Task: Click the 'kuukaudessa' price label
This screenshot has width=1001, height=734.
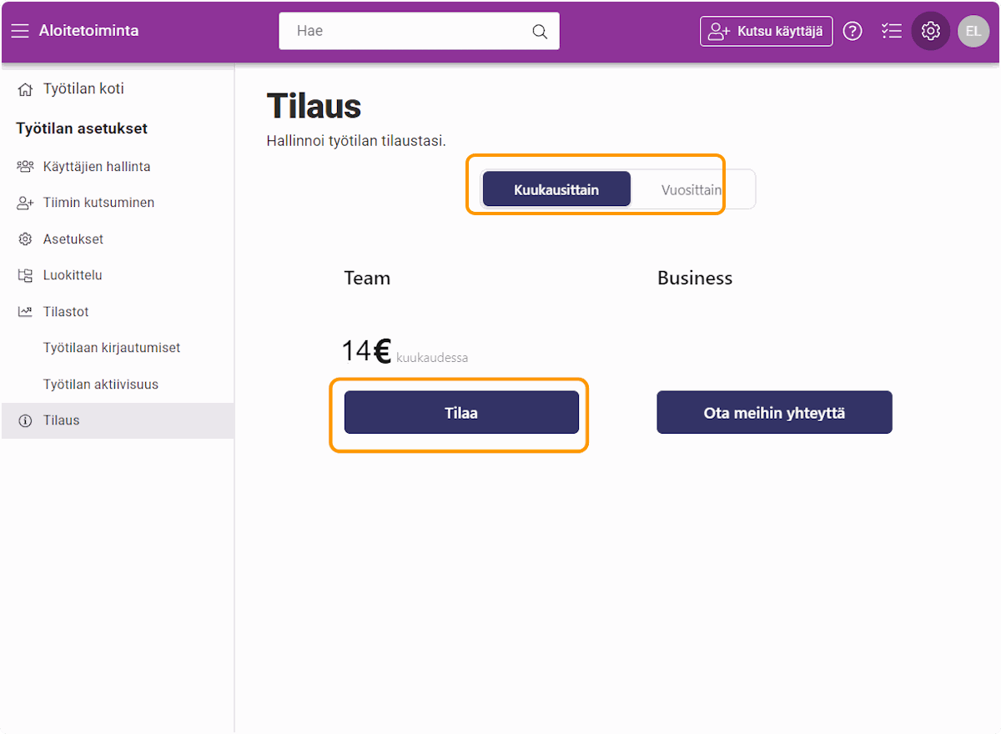Action: click(432, 358)
